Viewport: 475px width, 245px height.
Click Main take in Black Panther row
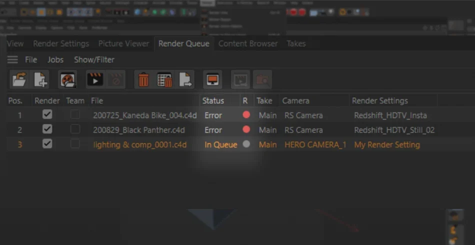(x=267, y=130)
